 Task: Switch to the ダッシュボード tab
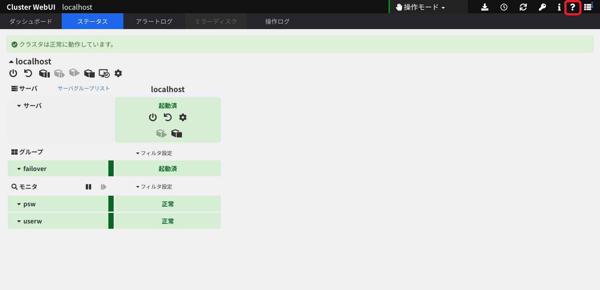point(31,21)
